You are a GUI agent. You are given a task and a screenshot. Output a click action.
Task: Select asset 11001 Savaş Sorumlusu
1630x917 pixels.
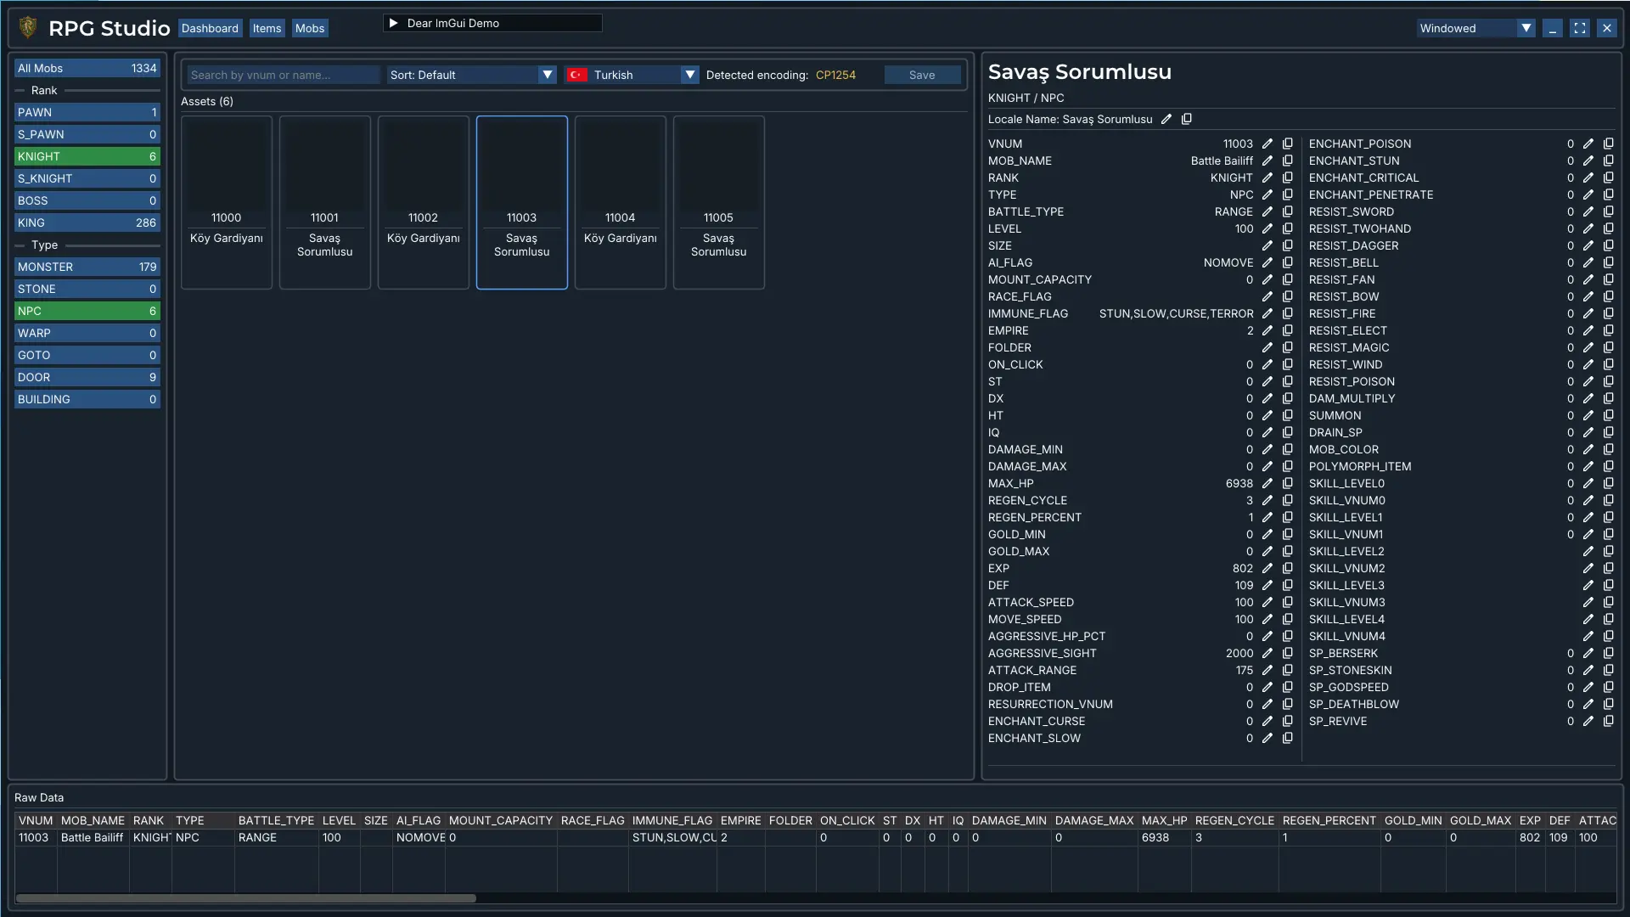(325, 202)
